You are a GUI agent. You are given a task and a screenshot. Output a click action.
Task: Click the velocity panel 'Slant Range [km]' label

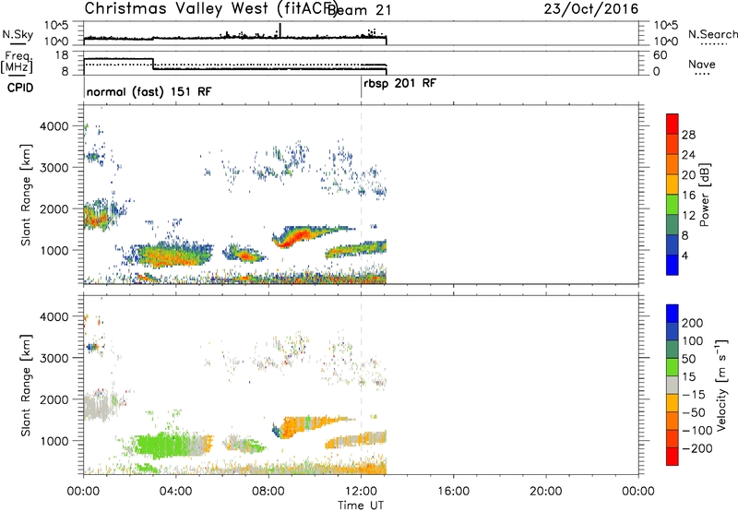[x=26, y=385]
